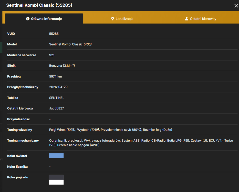Click the Przynależność label
The height and width of the screenshot is (192, 239).
(18, 119)
